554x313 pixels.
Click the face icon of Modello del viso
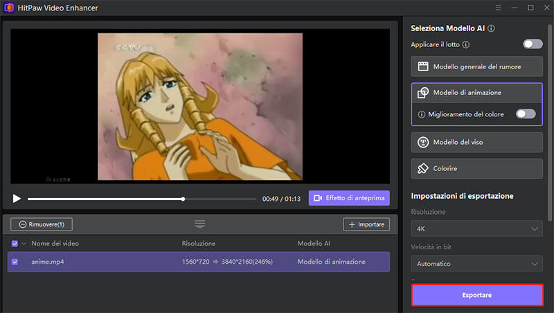click(423, 142)
